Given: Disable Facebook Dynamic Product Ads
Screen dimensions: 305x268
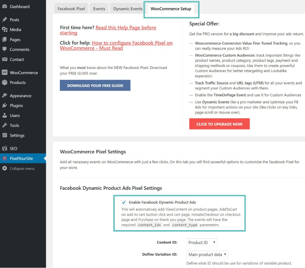Looking at the screenshot, I should [124, 202].
